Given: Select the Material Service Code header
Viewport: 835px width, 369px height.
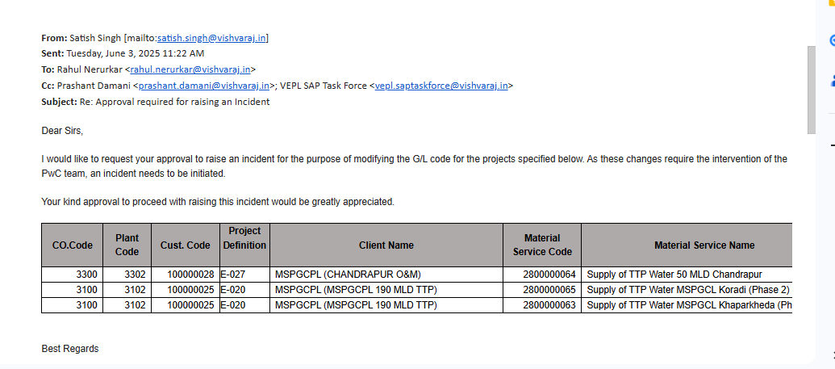Looking at the screenshot, I should [x=541, y=245].
